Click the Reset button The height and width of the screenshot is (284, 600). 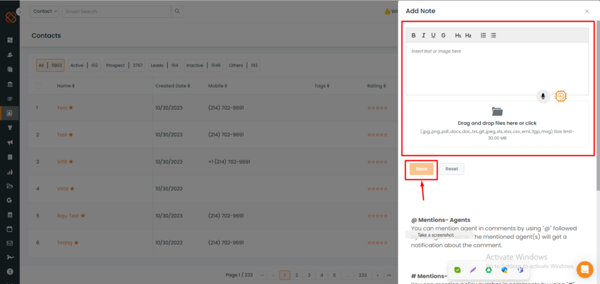(452, 169)
